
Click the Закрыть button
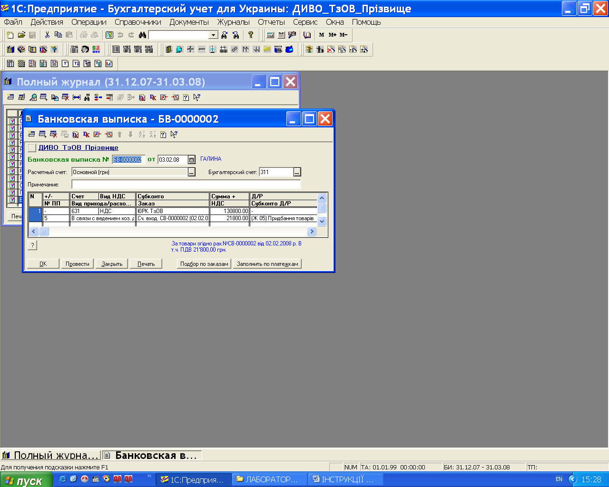(x=112, y=264)
